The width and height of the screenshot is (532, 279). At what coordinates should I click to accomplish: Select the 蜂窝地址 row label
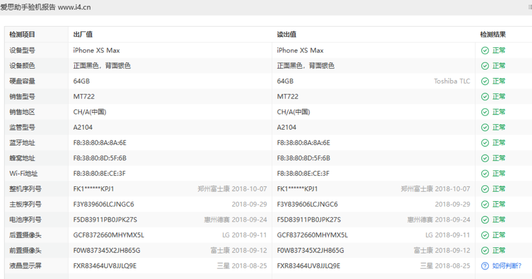22,158
